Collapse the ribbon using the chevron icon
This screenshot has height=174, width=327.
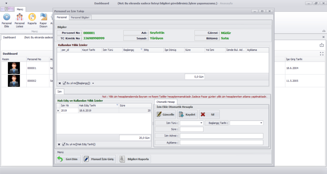(323, 31)
